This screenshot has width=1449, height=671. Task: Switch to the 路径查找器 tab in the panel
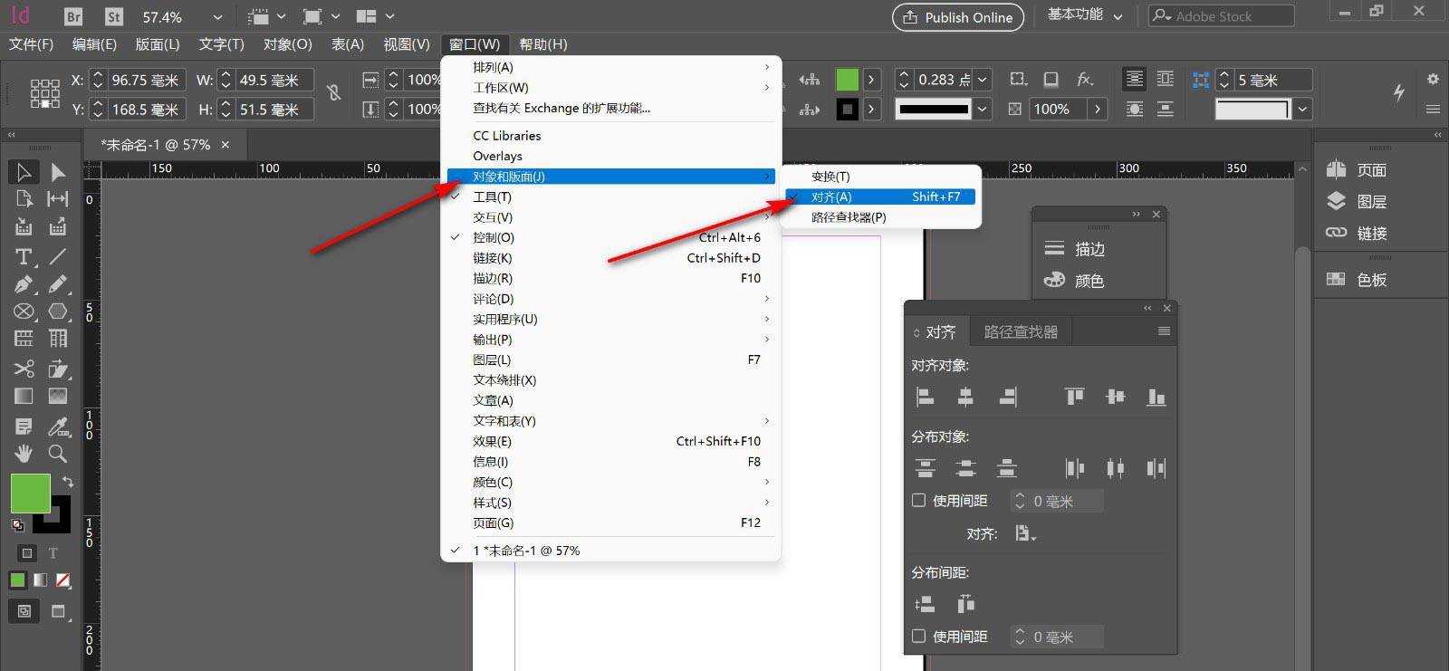1021,332
